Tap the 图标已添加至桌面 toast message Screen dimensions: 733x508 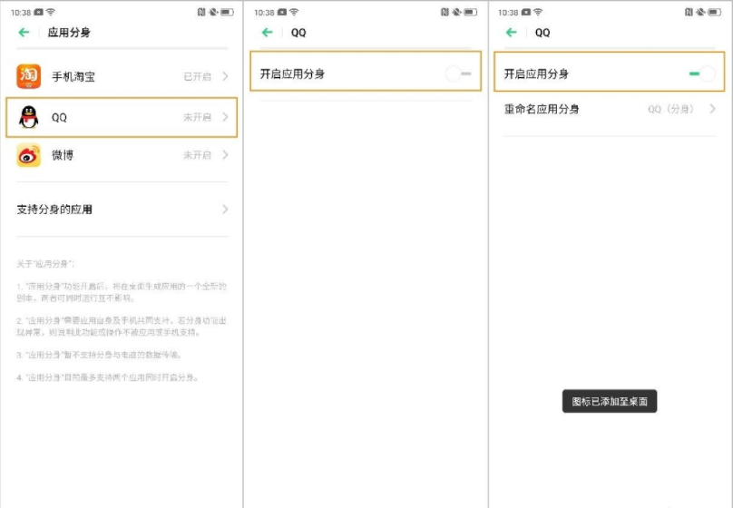click(x=610, y=402)
